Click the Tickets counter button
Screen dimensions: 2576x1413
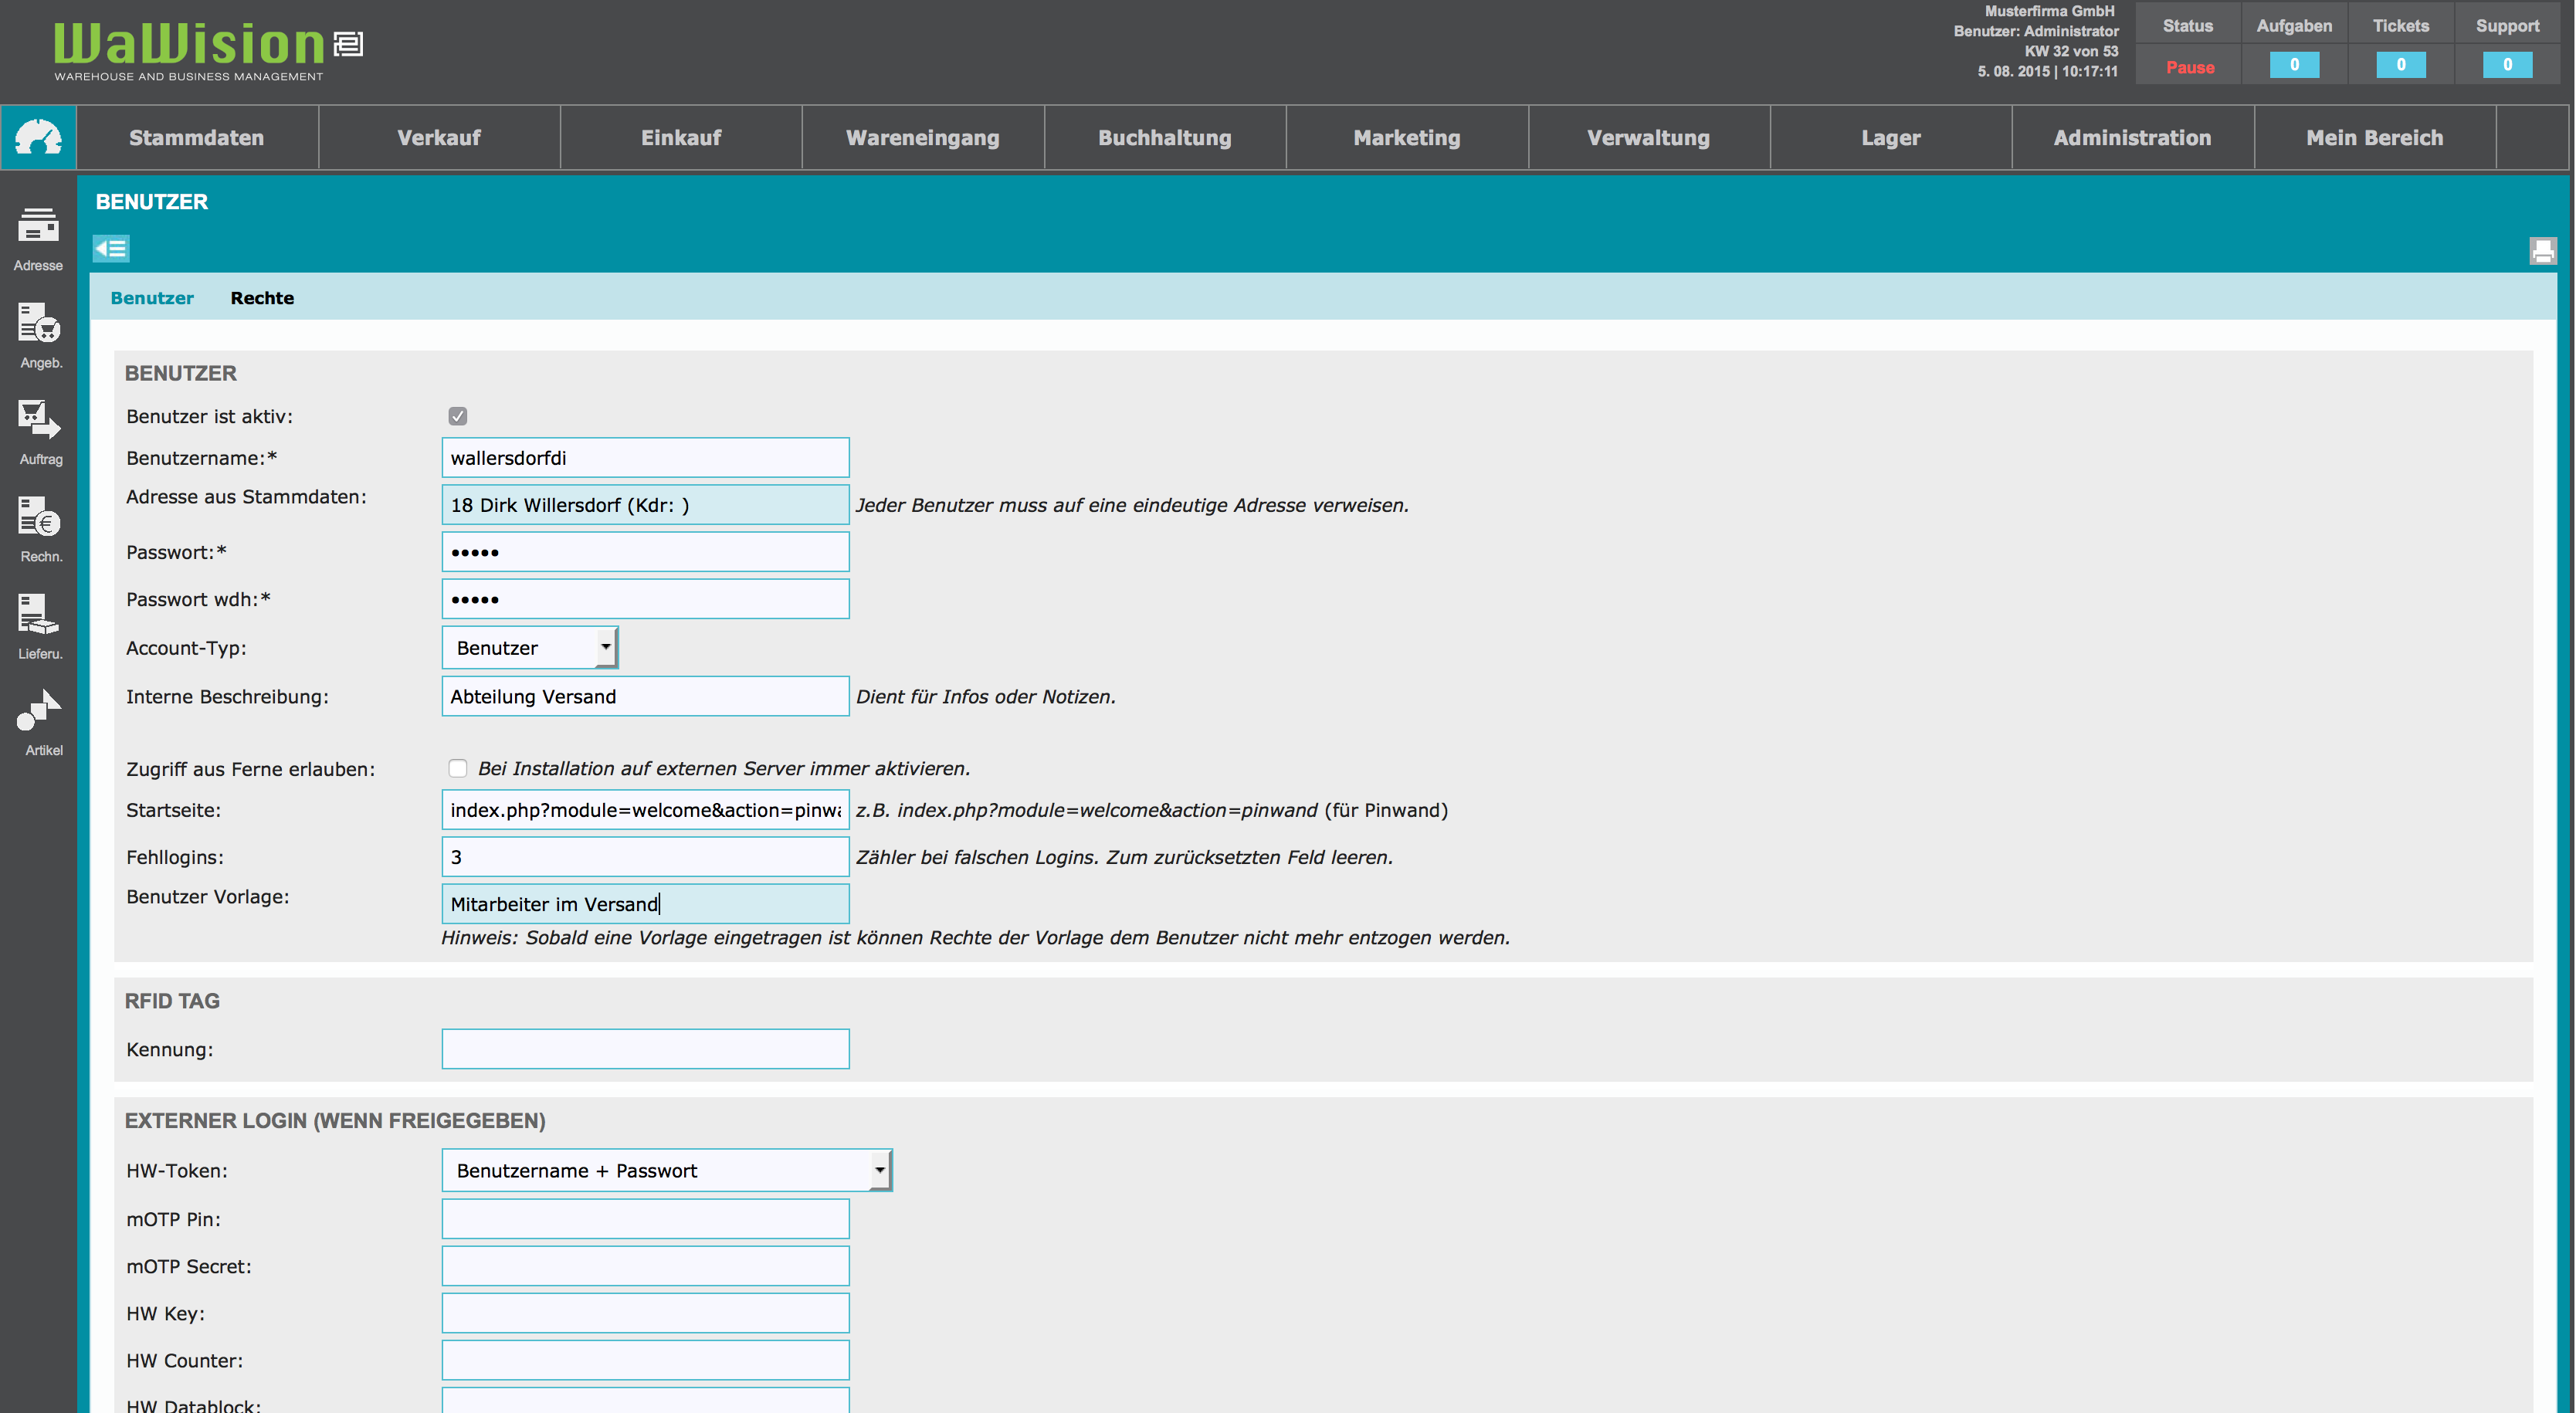tap(2400, 65)
